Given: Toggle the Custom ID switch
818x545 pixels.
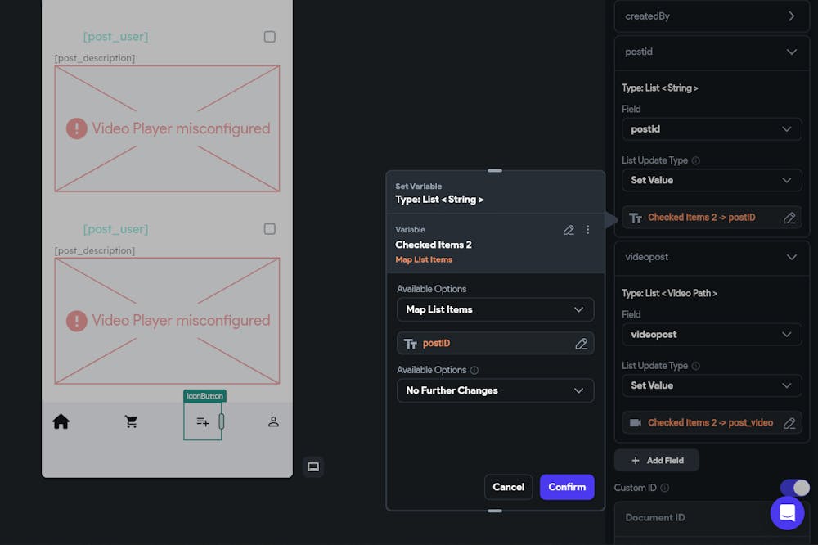Looking at the screenshot, I should pyautogui.click(x=794, y=488).
